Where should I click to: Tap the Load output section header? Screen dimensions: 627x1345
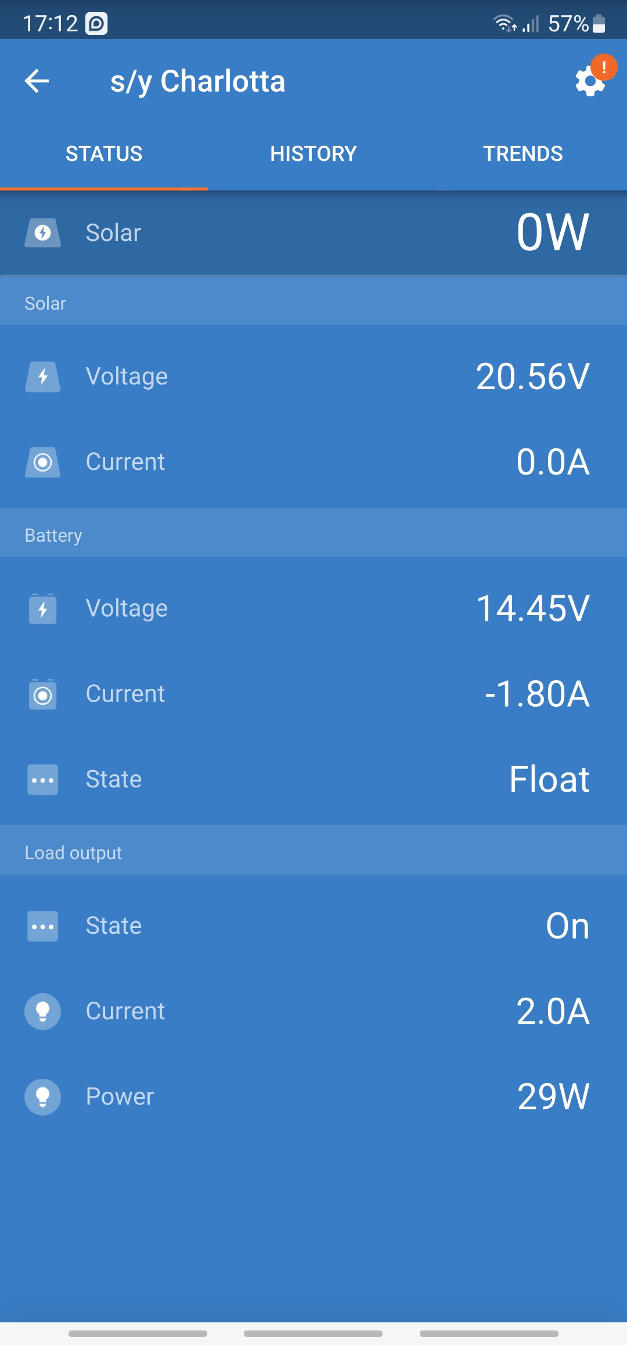click(x=73, y=853)
